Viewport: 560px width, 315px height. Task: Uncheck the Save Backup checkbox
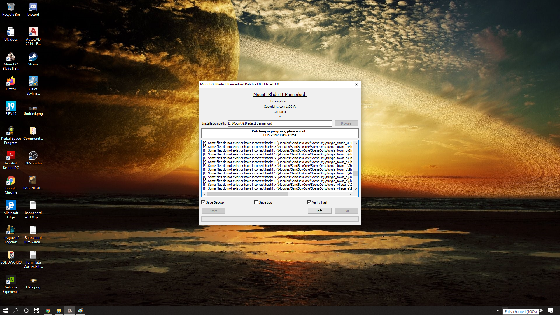pos(203,202)
